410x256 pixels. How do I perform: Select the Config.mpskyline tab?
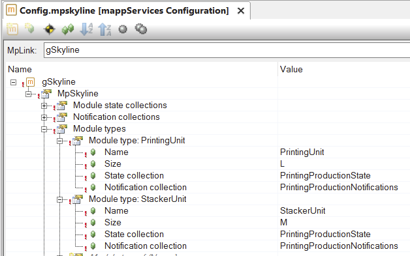[x=124, y=10]
